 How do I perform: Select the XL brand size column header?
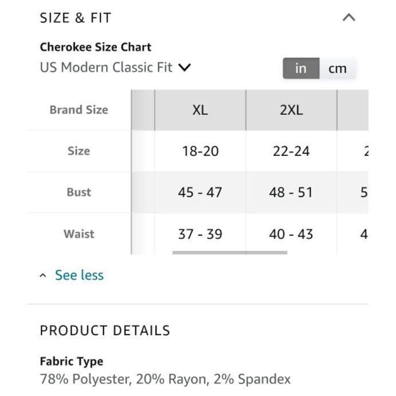click(x=200, y=110)
